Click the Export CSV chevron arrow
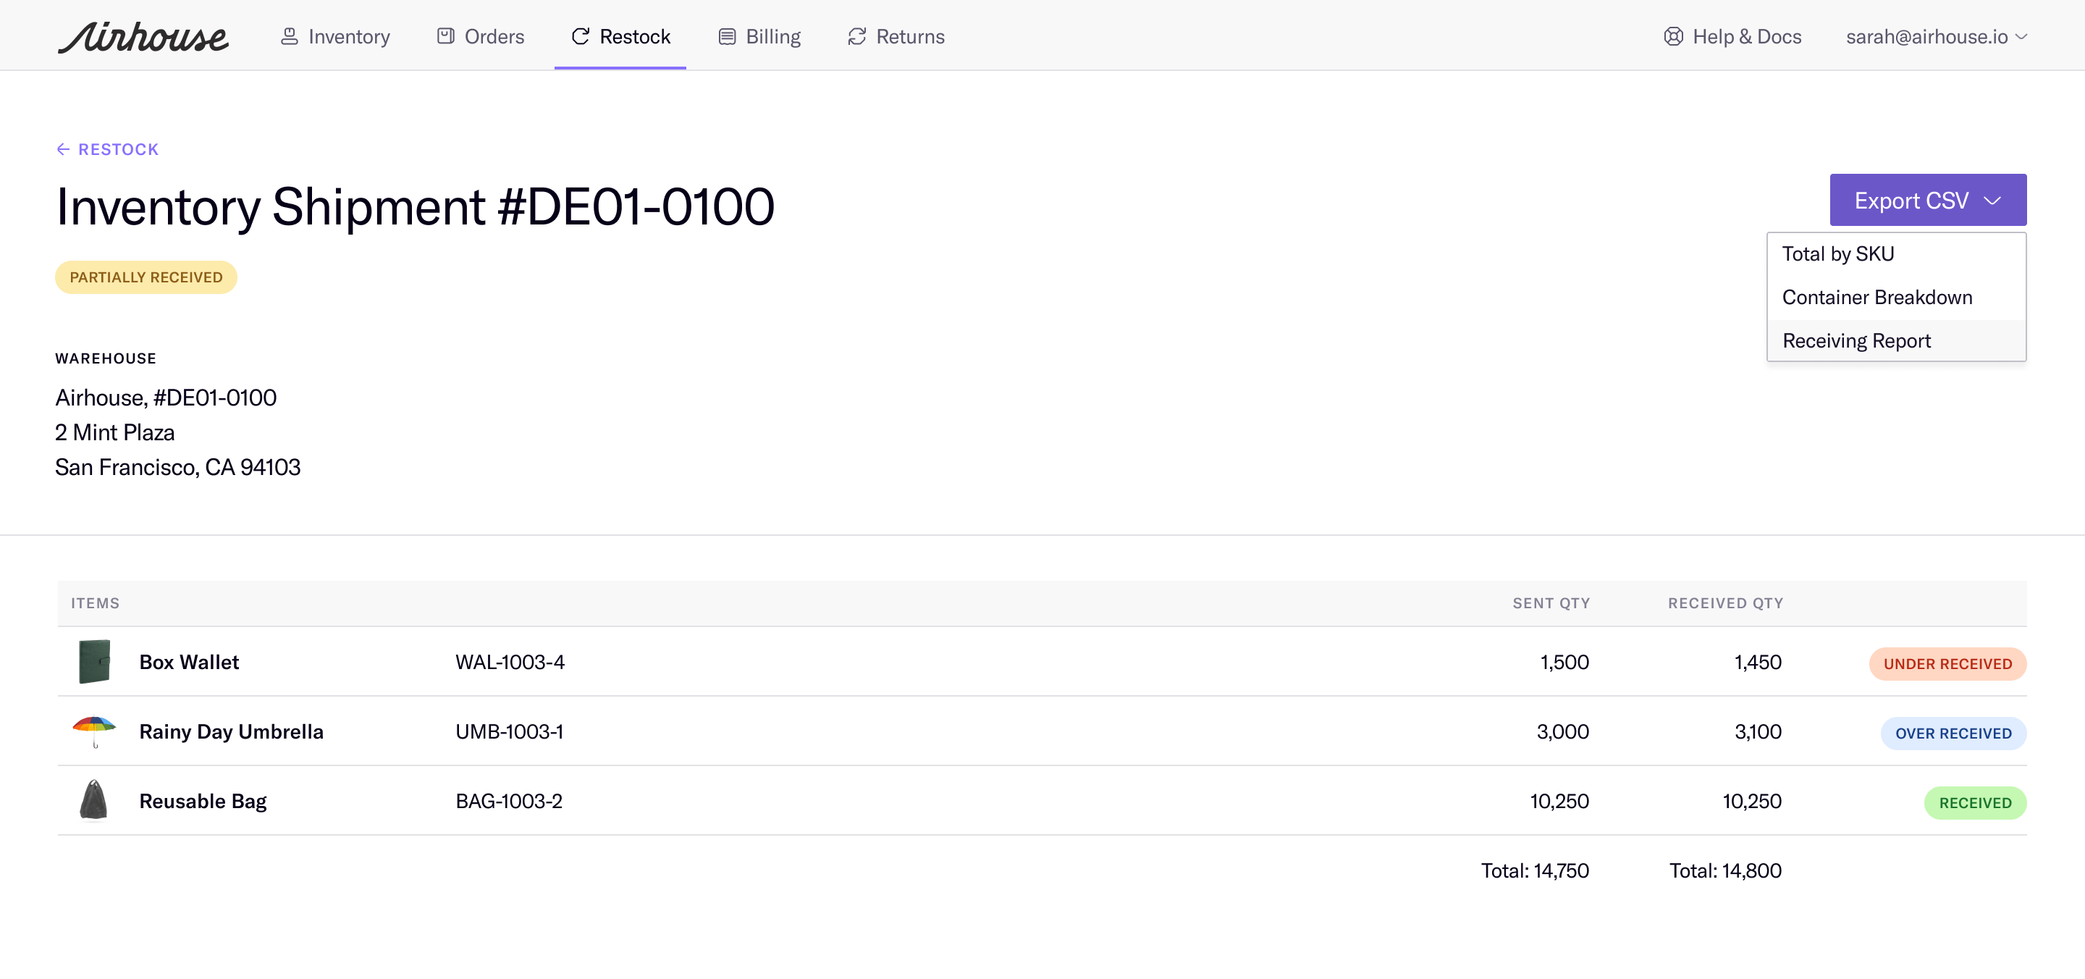This screenshot has width=2085, height=979. [1992, 200]
